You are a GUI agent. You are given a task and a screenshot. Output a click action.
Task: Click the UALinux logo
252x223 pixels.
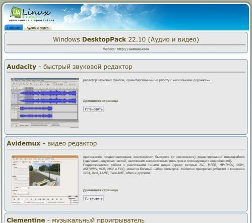tap(32, 14)
